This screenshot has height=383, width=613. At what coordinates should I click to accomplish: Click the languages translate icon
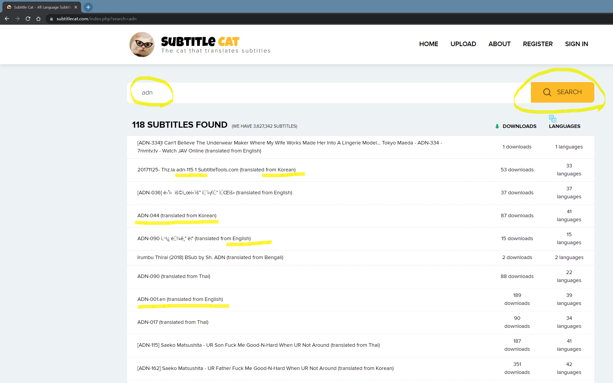pos(552,118)
